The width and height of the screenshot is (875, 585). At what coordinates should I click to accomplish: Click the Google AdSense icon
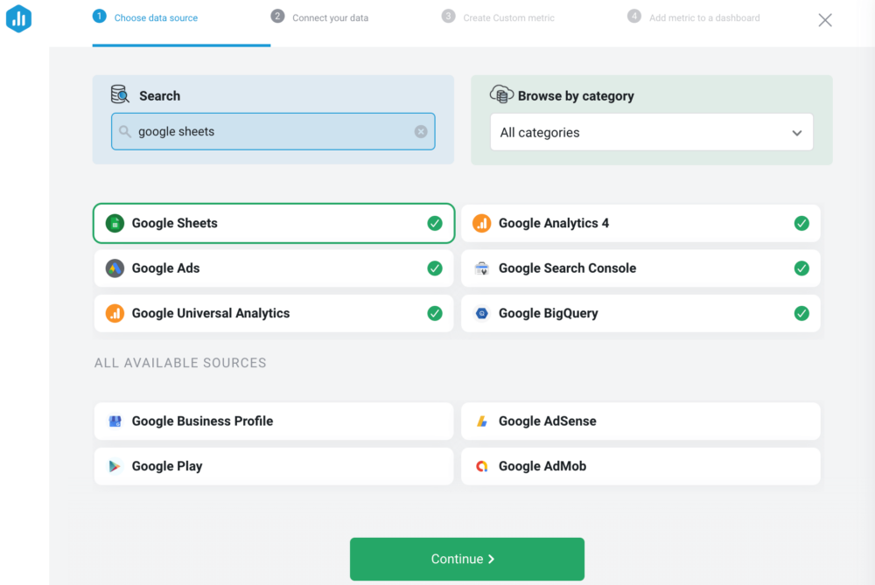(x=481, y=421)
